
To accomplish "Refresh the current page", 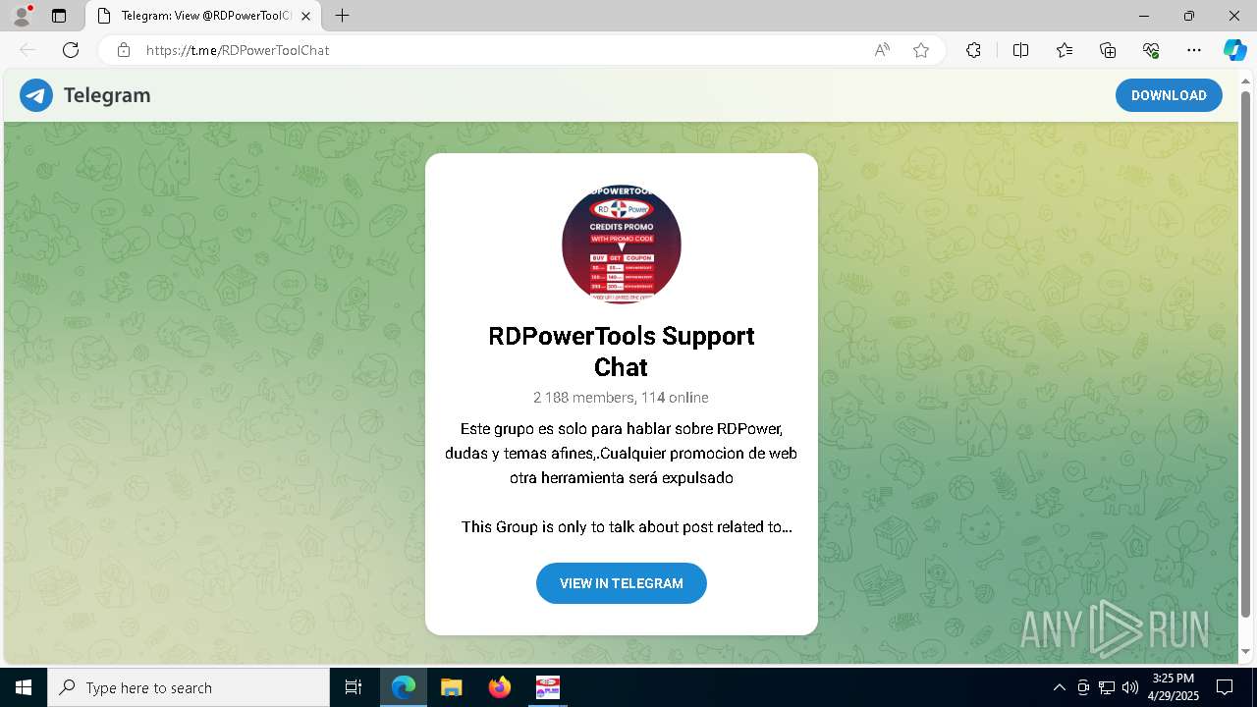I will coord(71,50).
